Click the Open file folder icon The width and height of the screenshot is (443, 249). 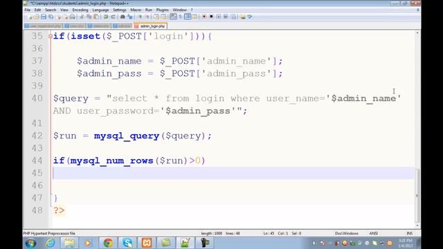[36, 17]
